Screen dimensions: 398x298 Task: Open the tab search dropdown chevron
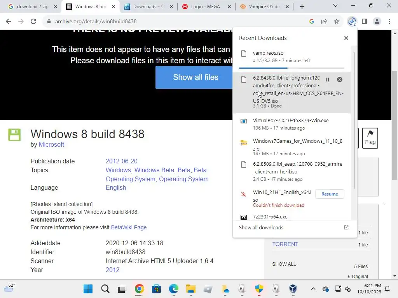[x=335, y=5]
